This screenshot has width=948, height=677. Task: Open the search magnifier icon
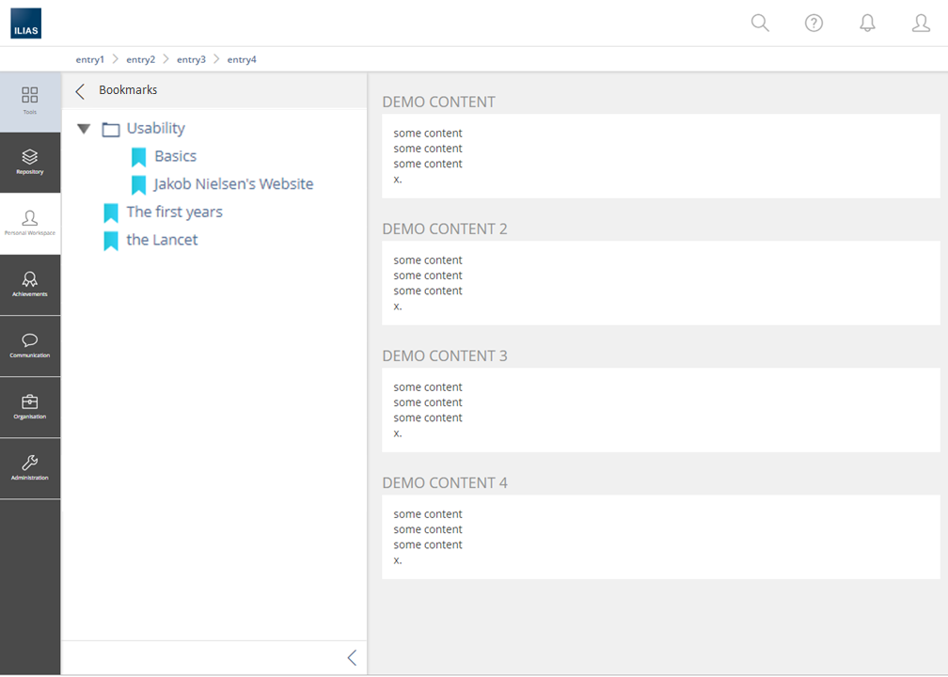(x=760, y=24)
